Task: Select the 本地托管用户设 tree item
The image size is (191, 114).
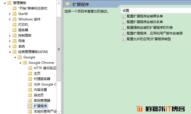Action: tap(45, 111)
